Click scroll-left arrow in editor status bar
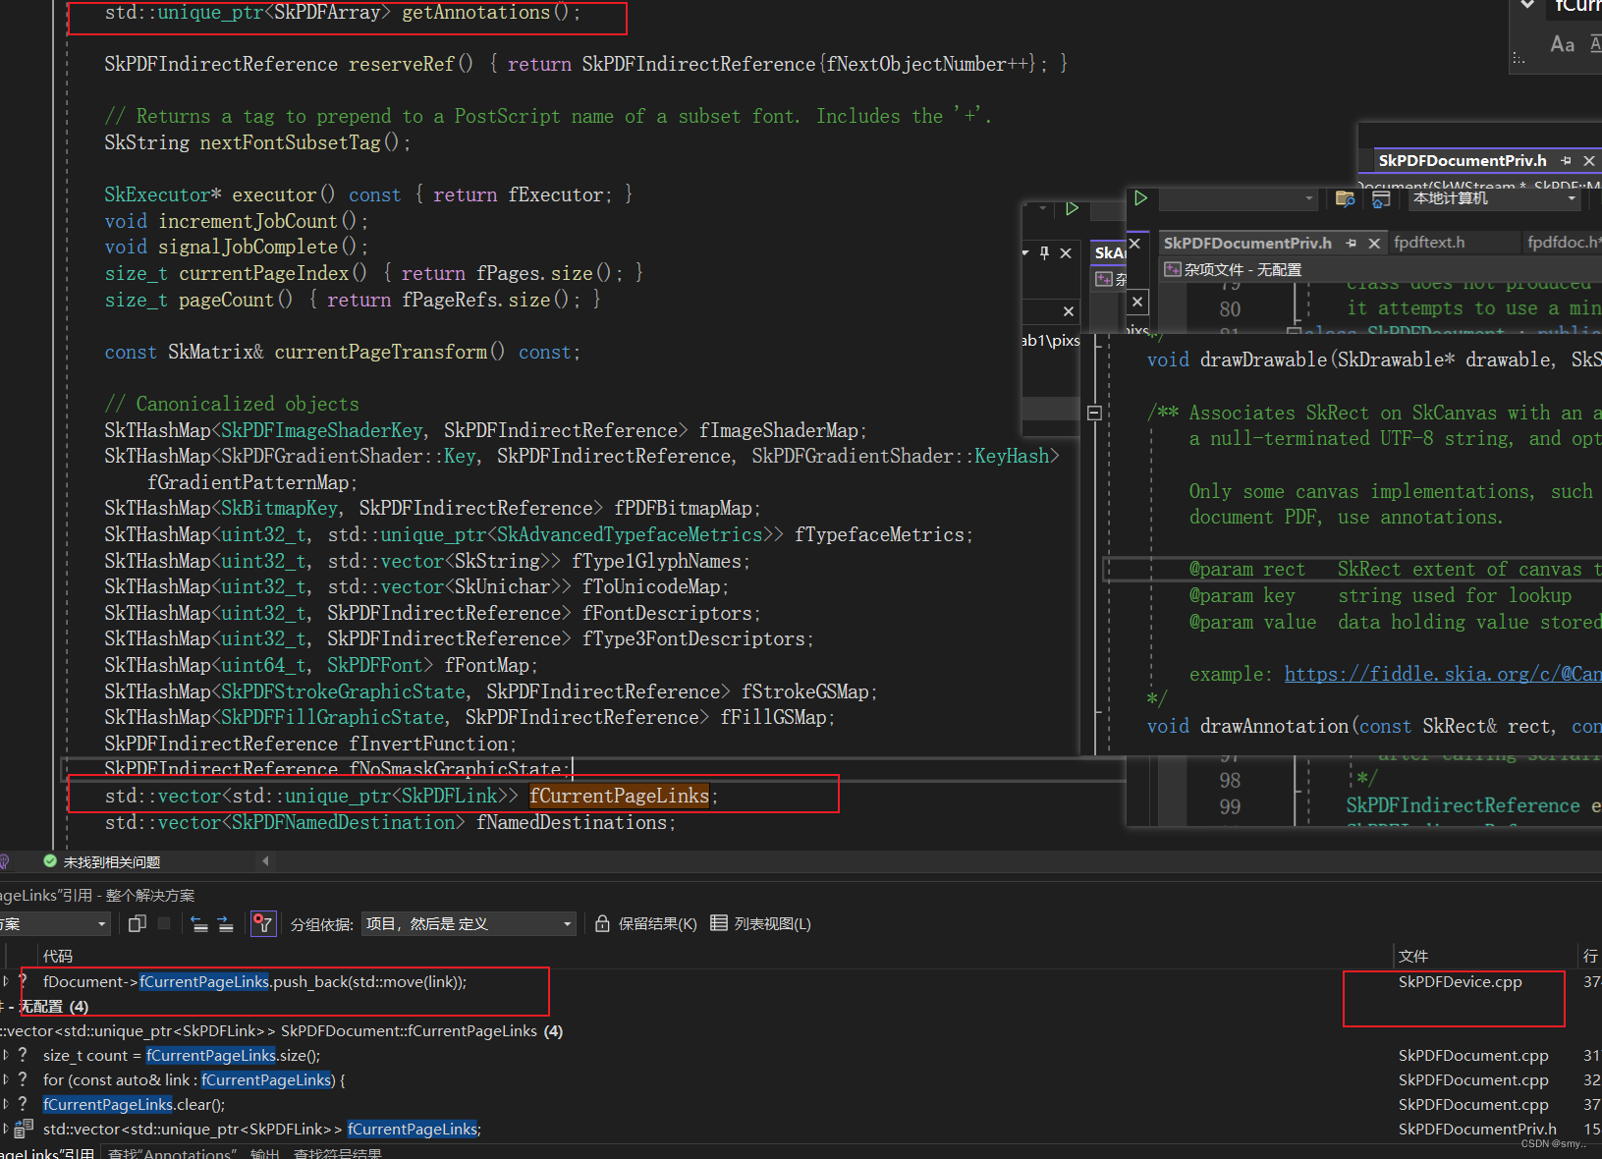Viewport: 1602px width, 1159px height. coord(265,861)
